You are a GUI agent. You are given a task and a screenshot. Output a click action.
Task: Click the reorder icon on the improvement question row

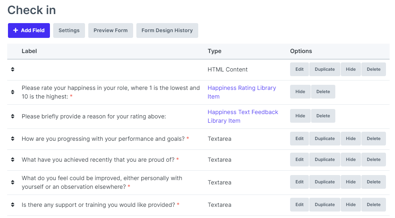[x=13, y=182]
